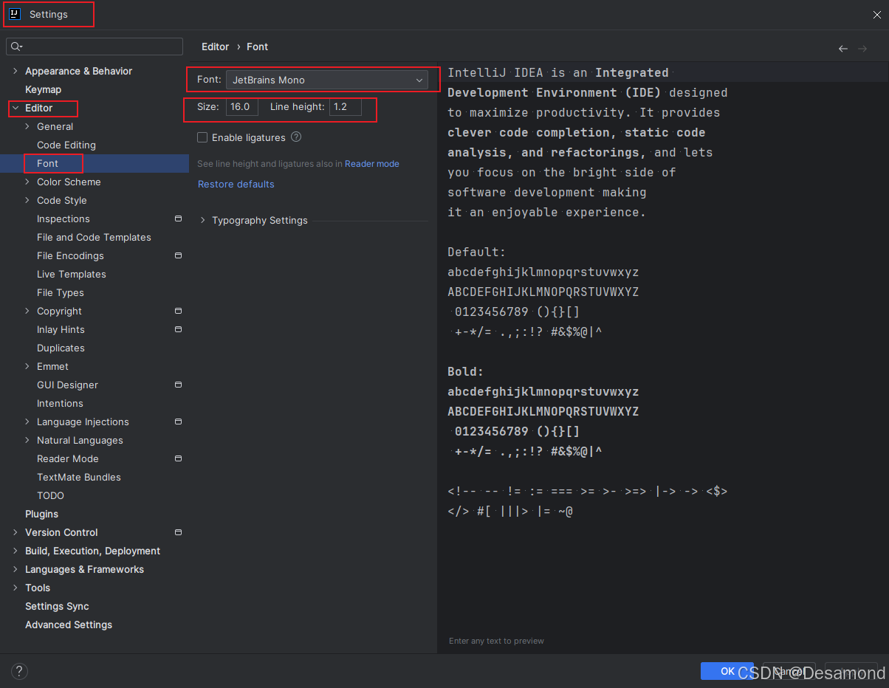Click project-level icon on Inlay Hints row

tap(178, 329)
